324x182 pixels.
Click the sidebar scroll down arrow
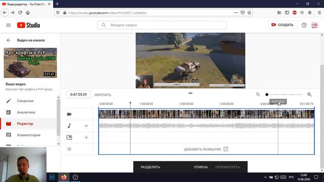tap(59, 144)
